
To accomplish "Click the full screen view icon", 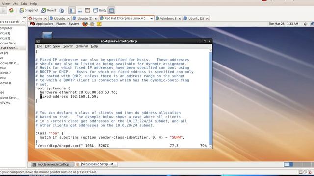I will (x=88, y=10).
